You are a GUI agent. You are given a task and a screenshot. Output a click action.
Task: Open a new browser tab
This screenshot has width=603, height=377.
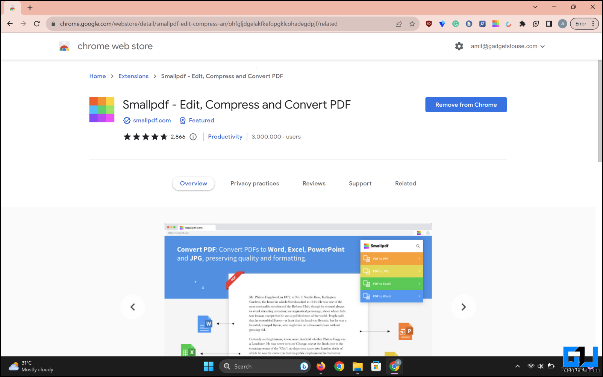[x=30, y=8]
